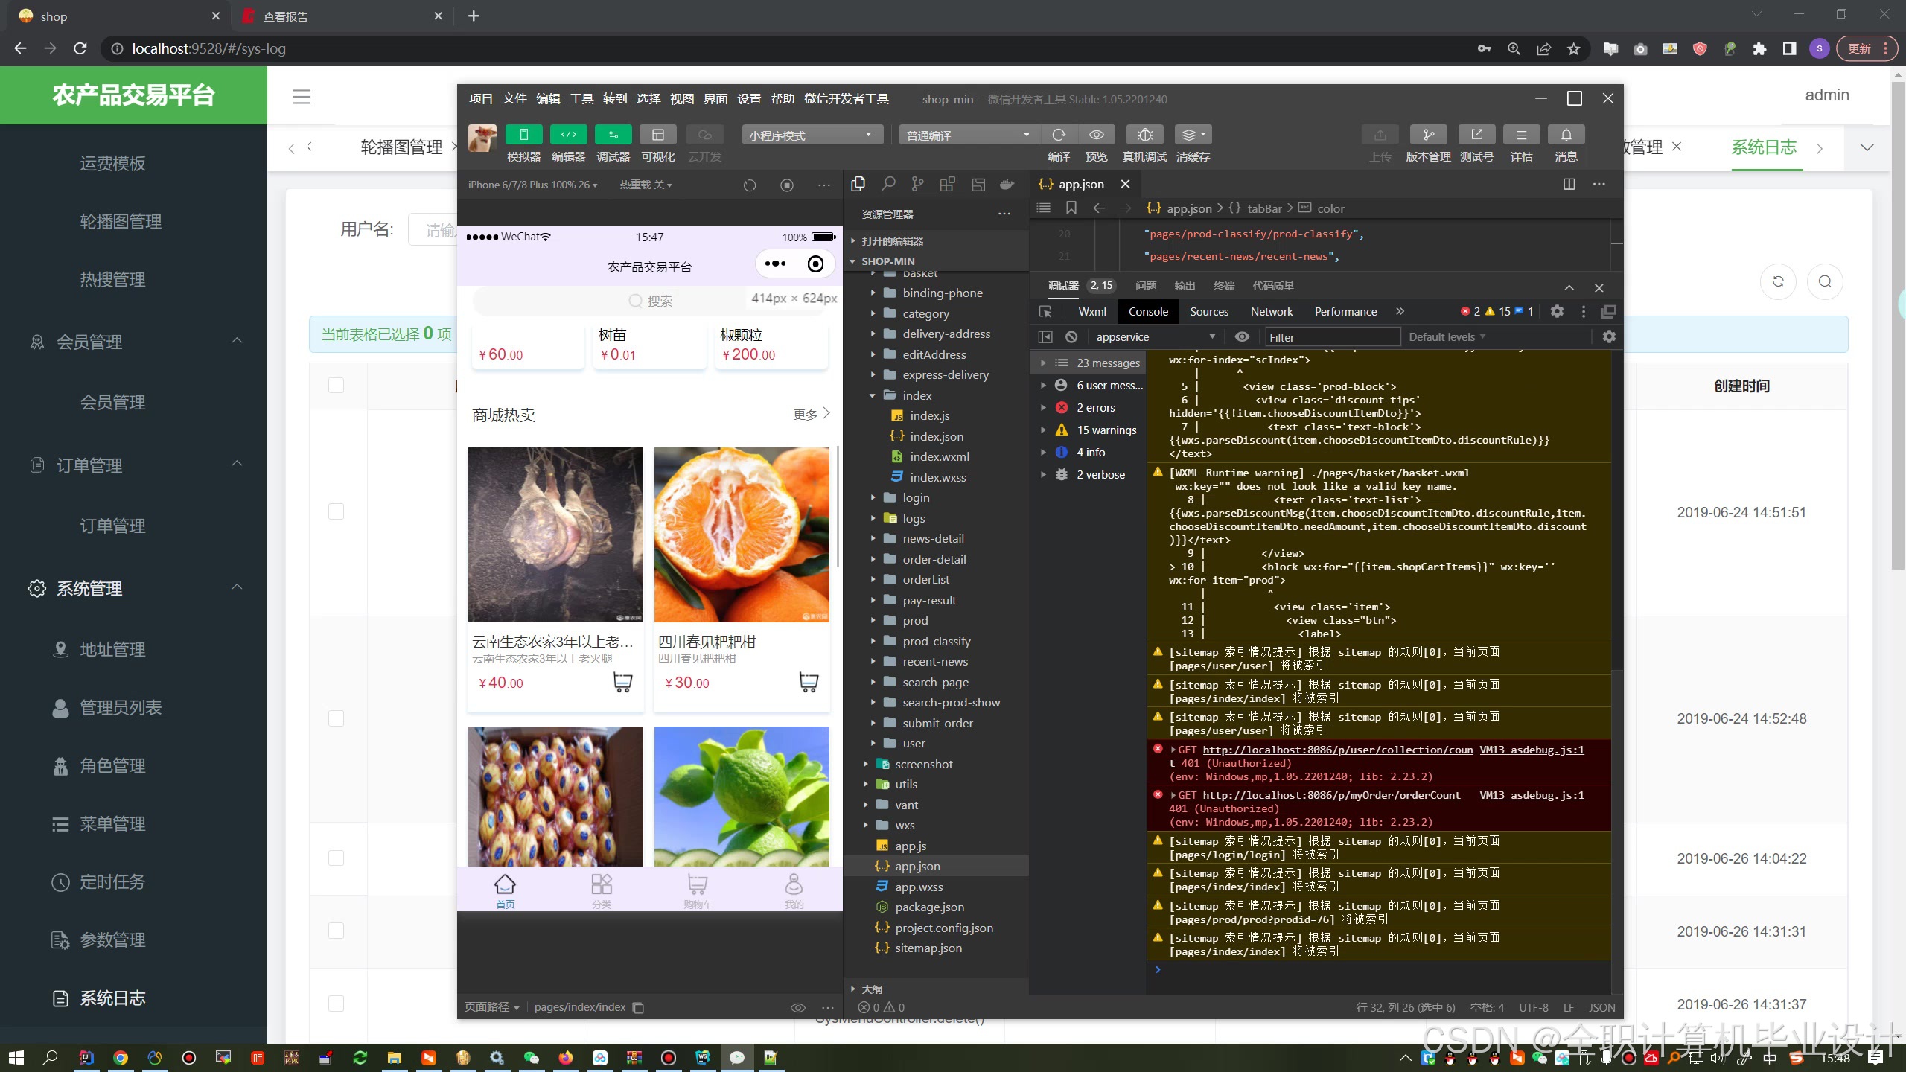The height and width of the screenshot is (1072, 1906).
Task: Expand the 2 errors message group
Action: coord(1043,408)
